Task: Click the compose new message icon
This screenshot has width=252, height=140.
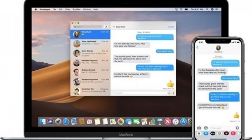Action: (106, 27)
